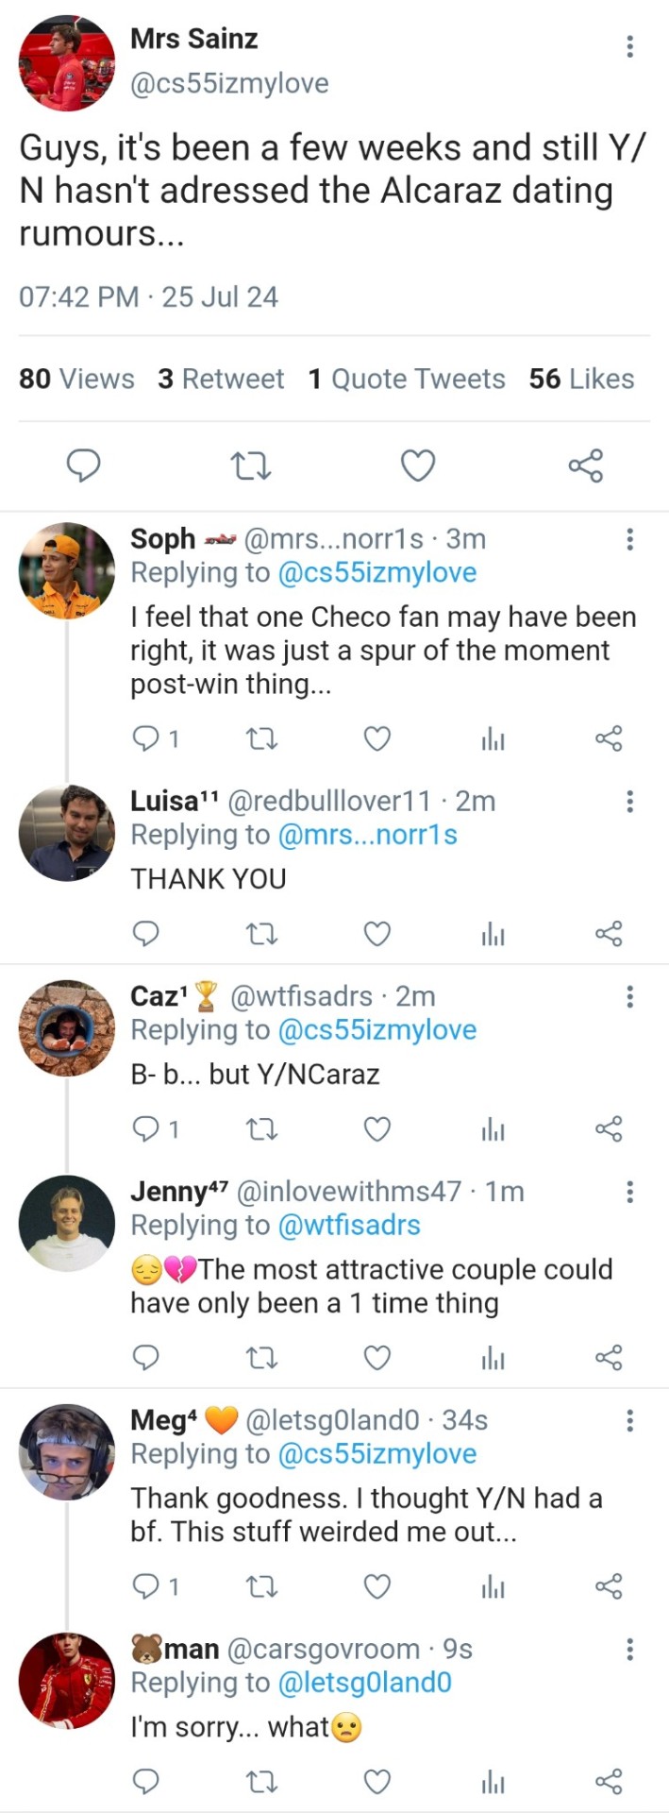Viewport: 669px width, 1813px height.
Task: Retweet Caz's Y/NCaraz reply
Action: click(x=261, y=1129)
